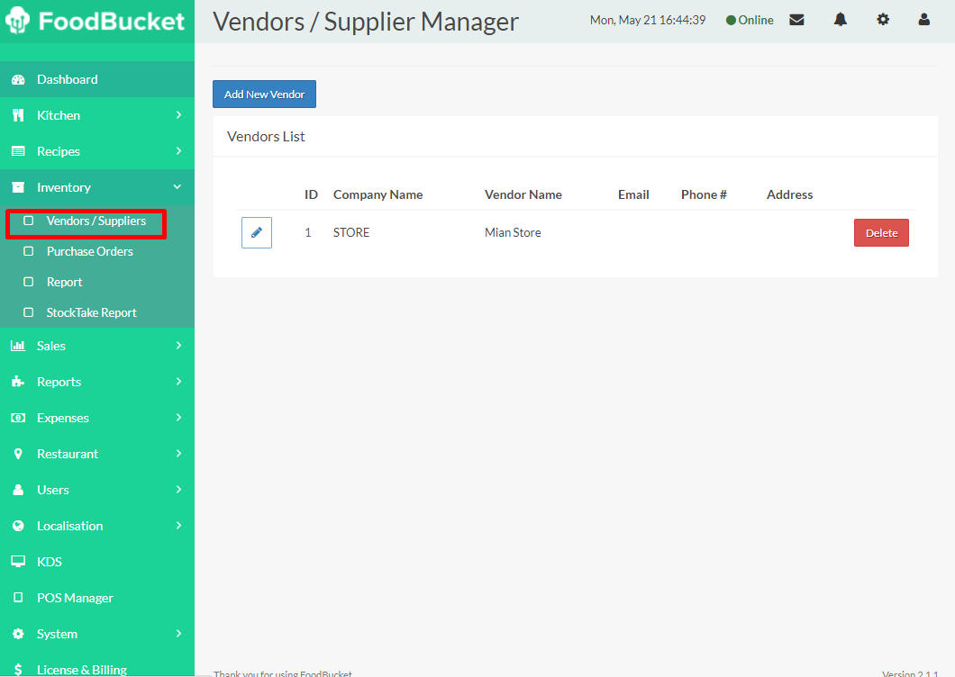Click the Online status indicator

click(750, 20)
